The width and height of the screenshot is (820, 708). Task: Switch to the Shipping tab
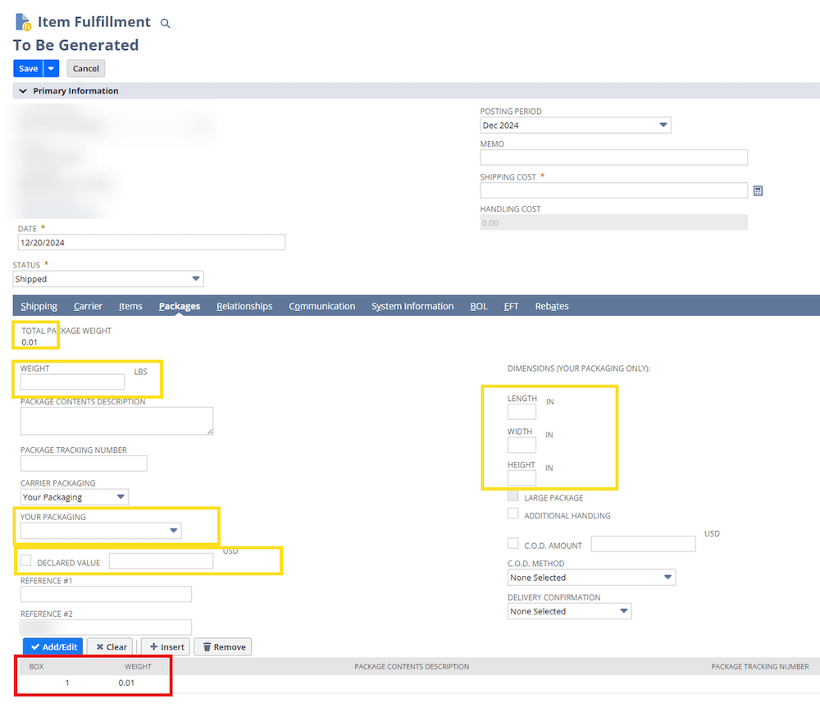[39, 306]
